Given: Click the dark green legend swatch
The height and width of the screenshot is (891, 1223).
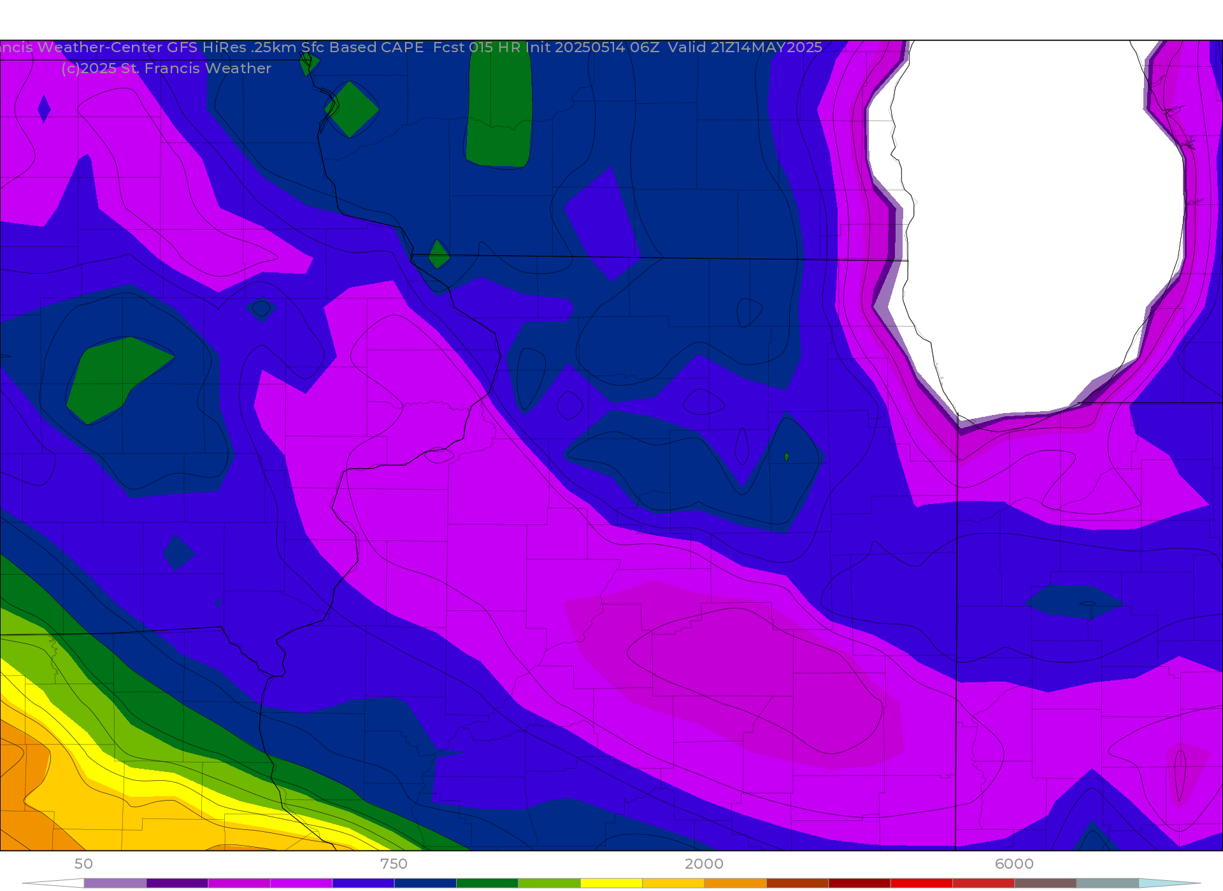Looking at the screenshot, I should pos(487,883).
